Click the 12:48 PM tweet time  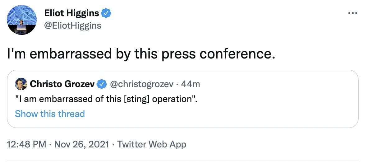tap(26, 144)
